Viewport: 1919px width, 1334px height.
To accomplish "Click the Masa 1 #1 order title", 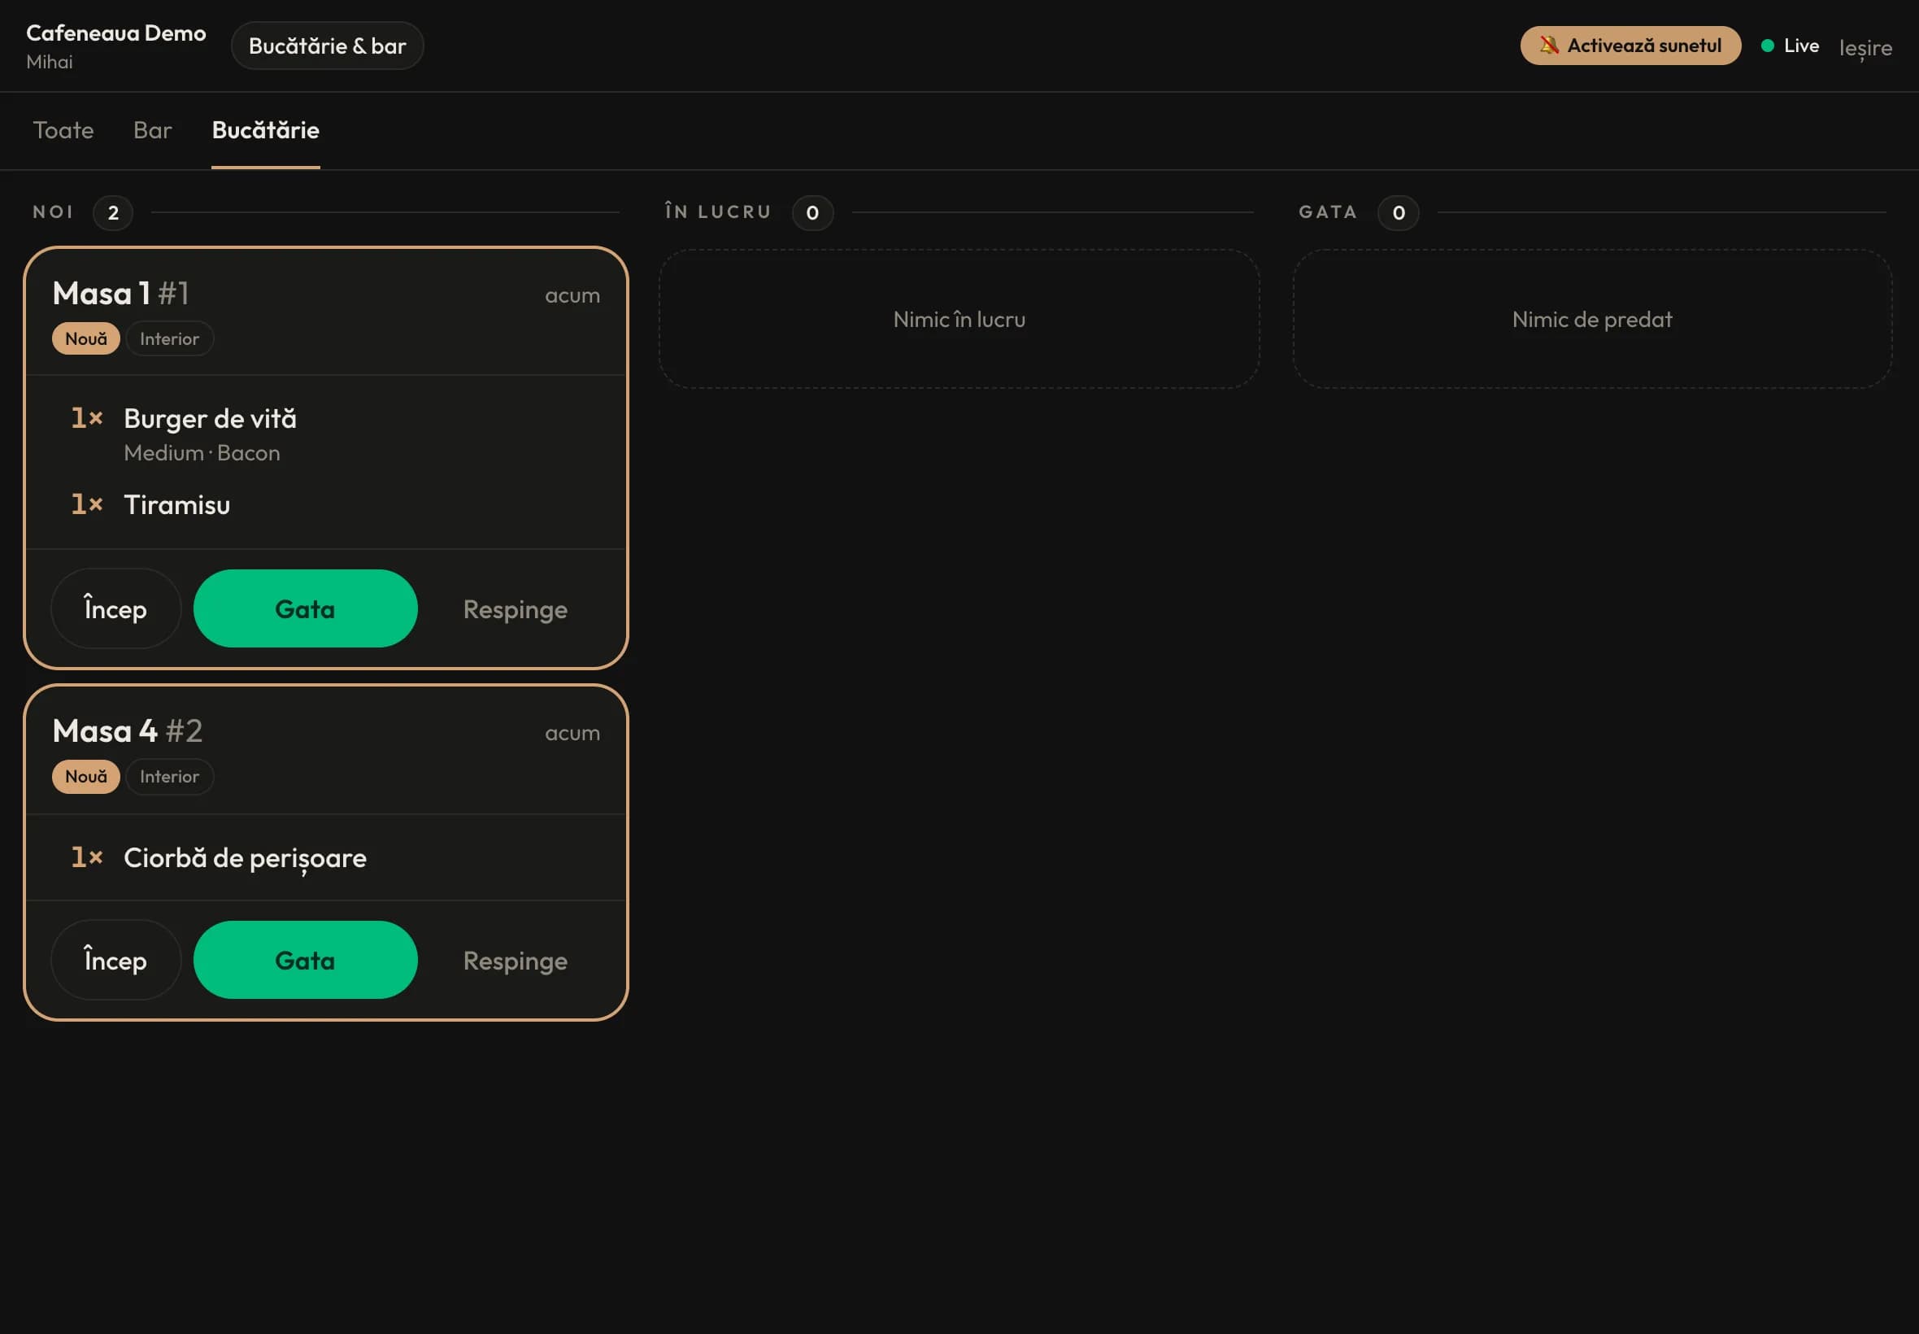I will (121, 294).
